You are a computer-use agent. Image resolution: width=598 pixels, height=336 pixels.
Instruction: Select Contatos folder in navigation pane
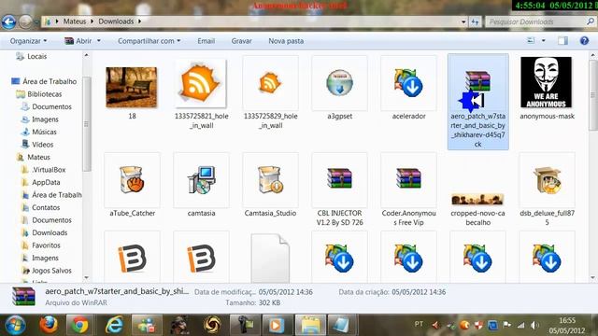(x=46, y=207)
